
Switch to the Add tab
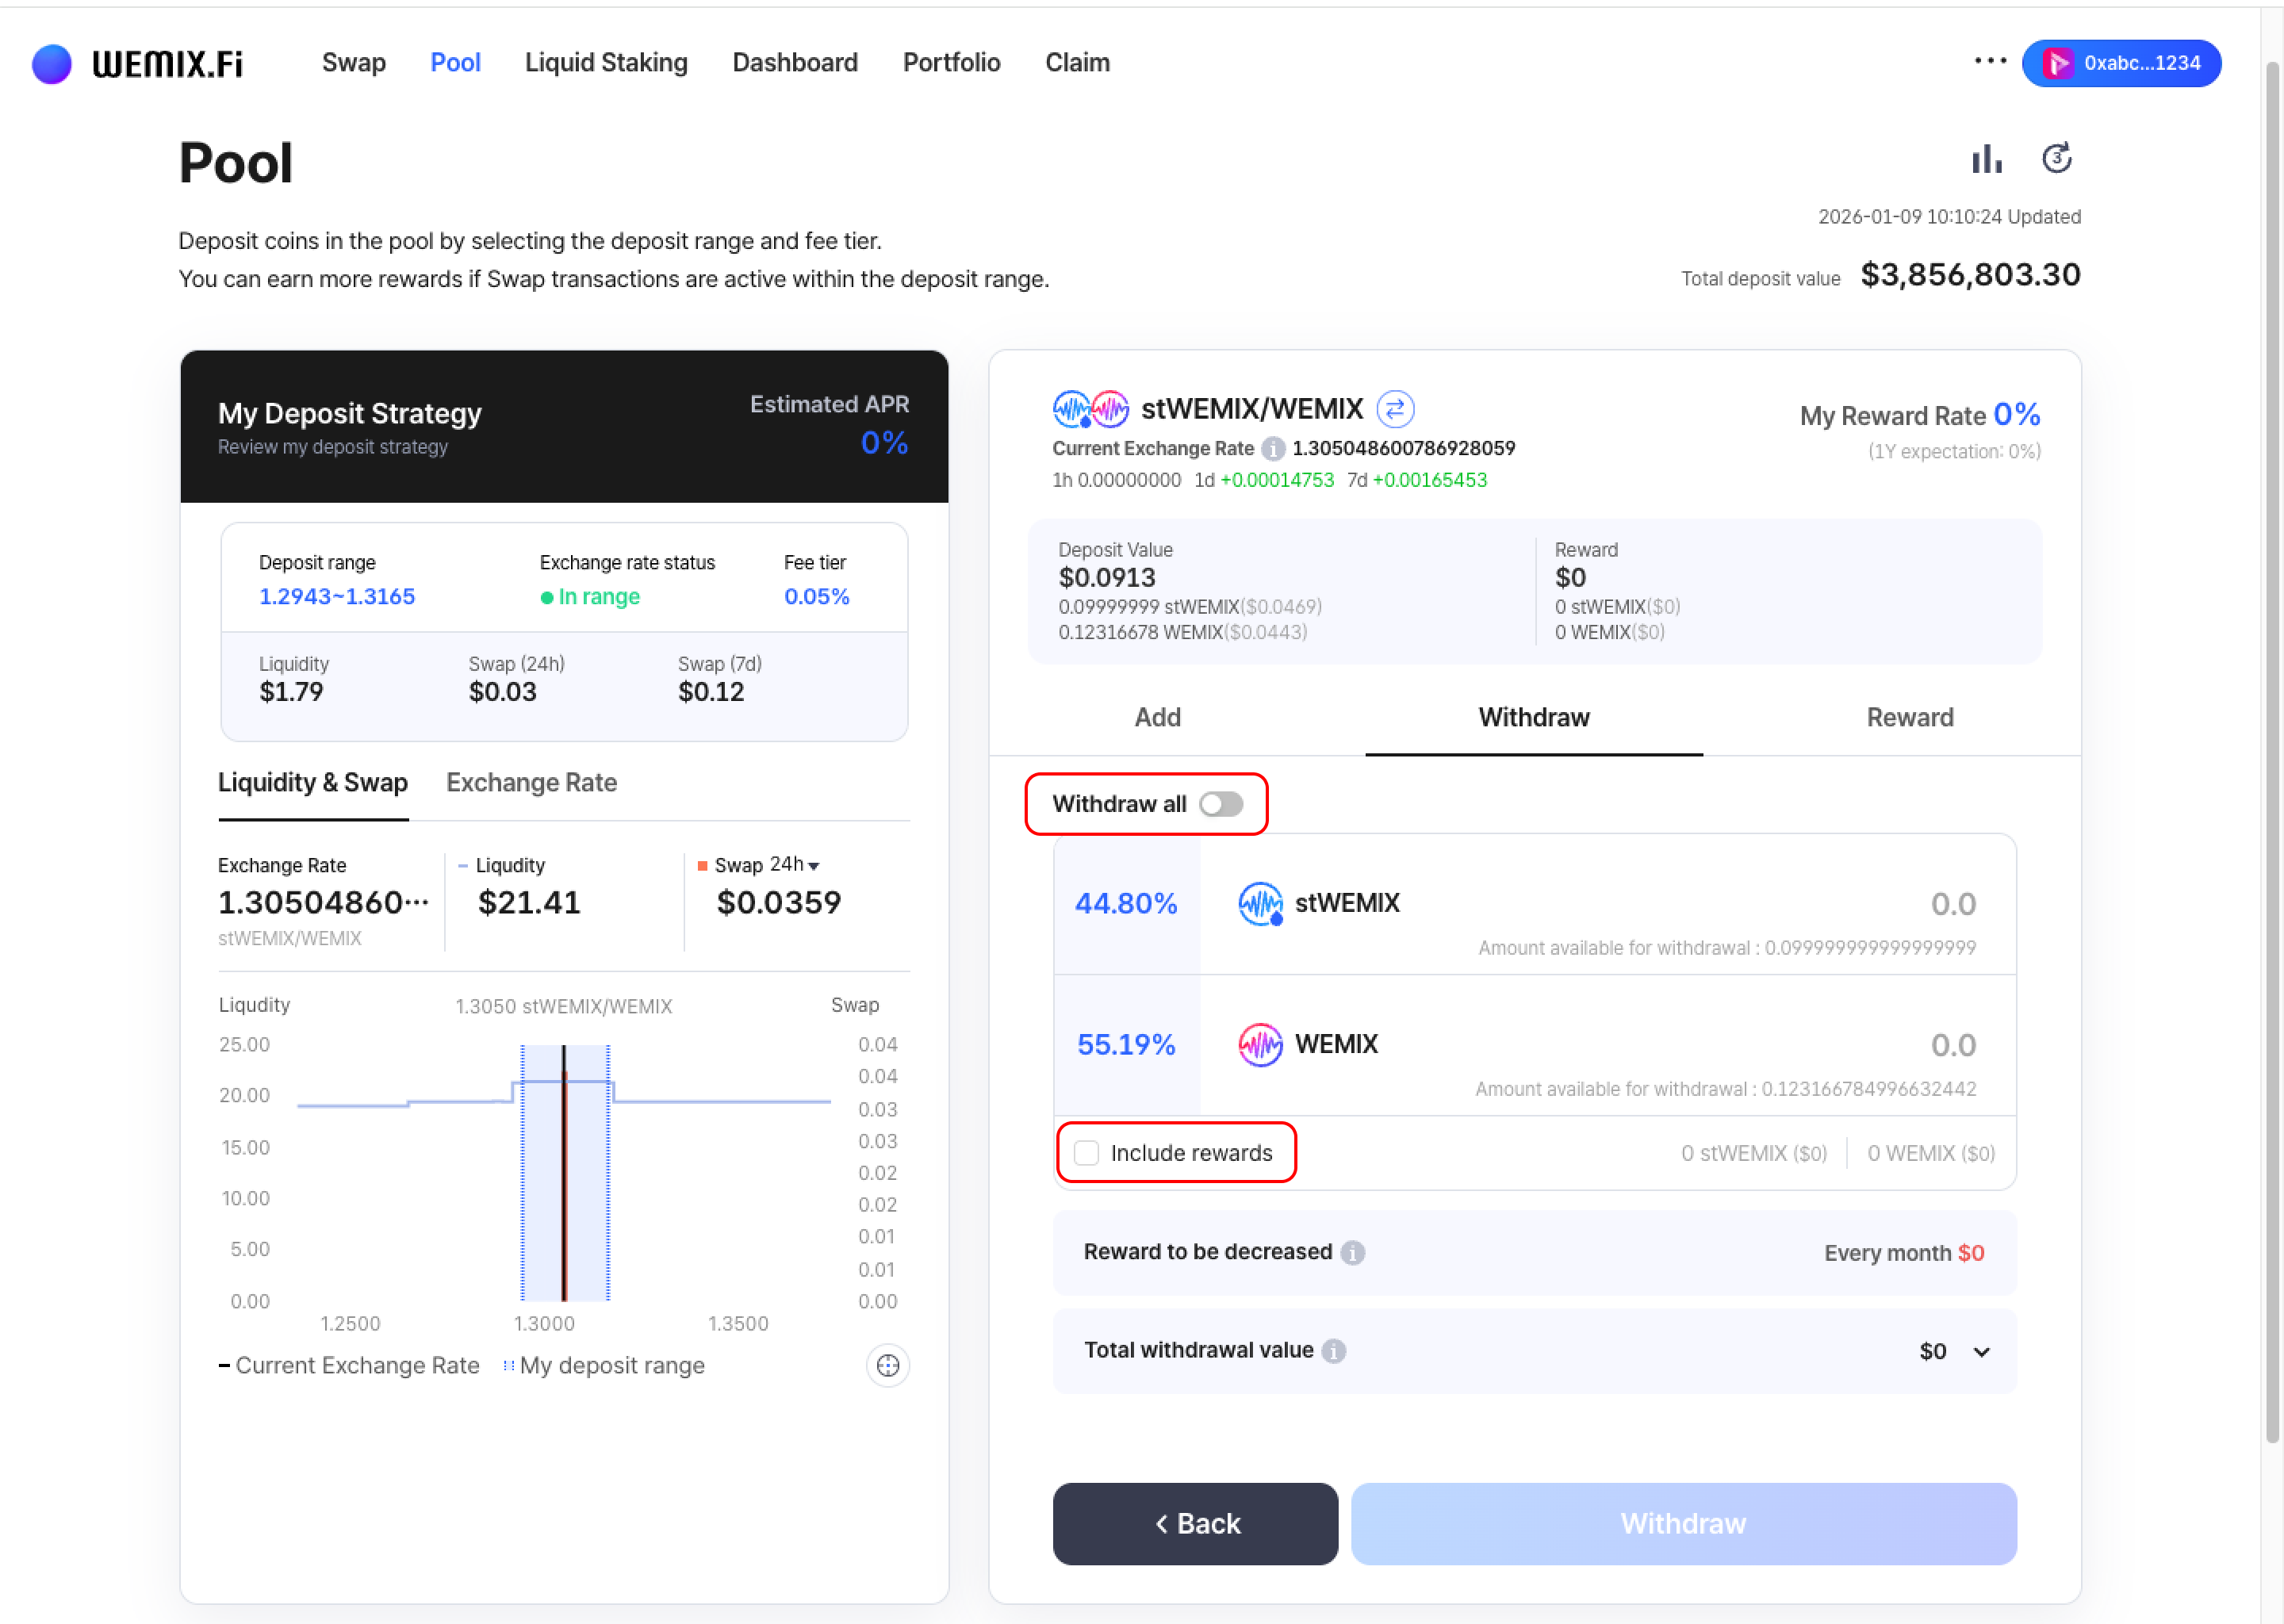(x=1157, y=717)
